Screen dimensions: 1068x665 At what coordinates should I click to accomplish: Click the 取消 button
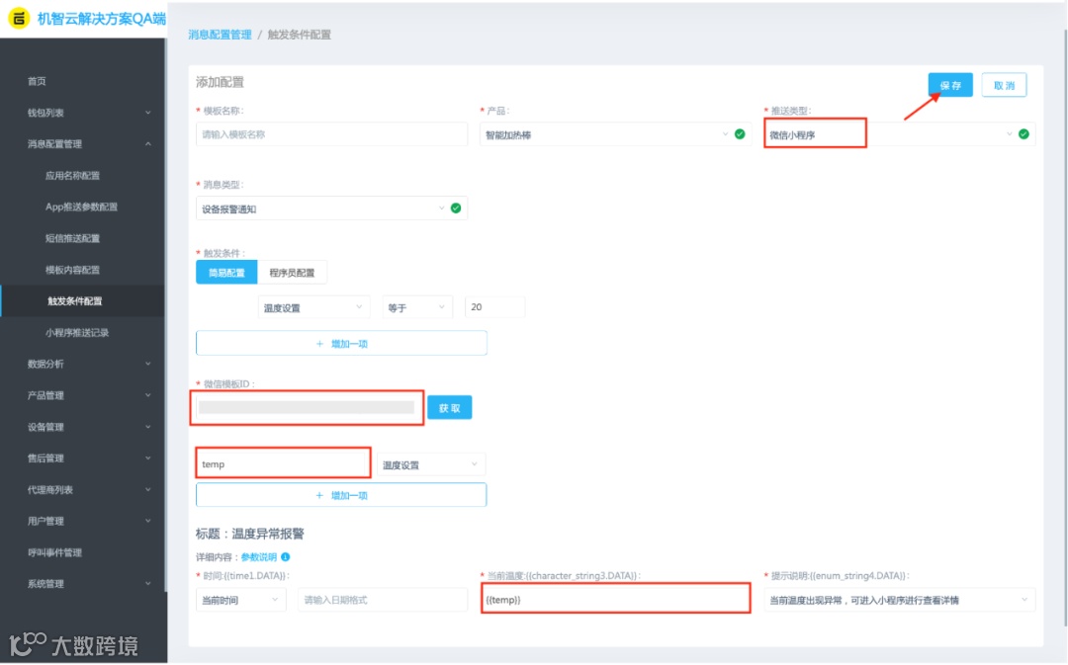click(x=1004, y=85)
